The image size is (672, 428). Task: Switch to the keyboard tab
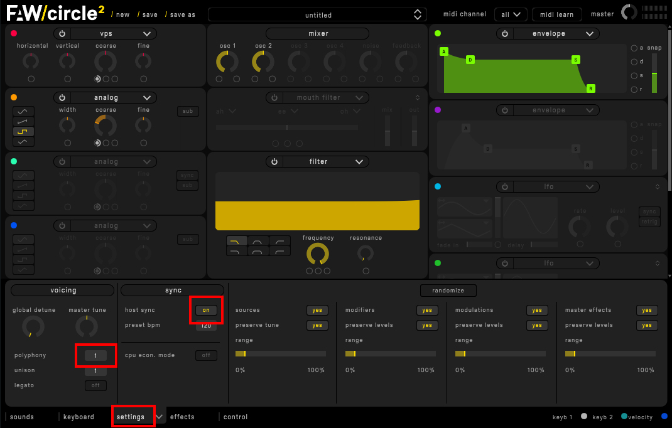point(79,417)
